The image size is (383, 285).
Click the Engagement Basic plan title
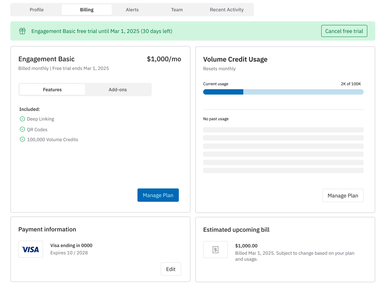[46, 59]
